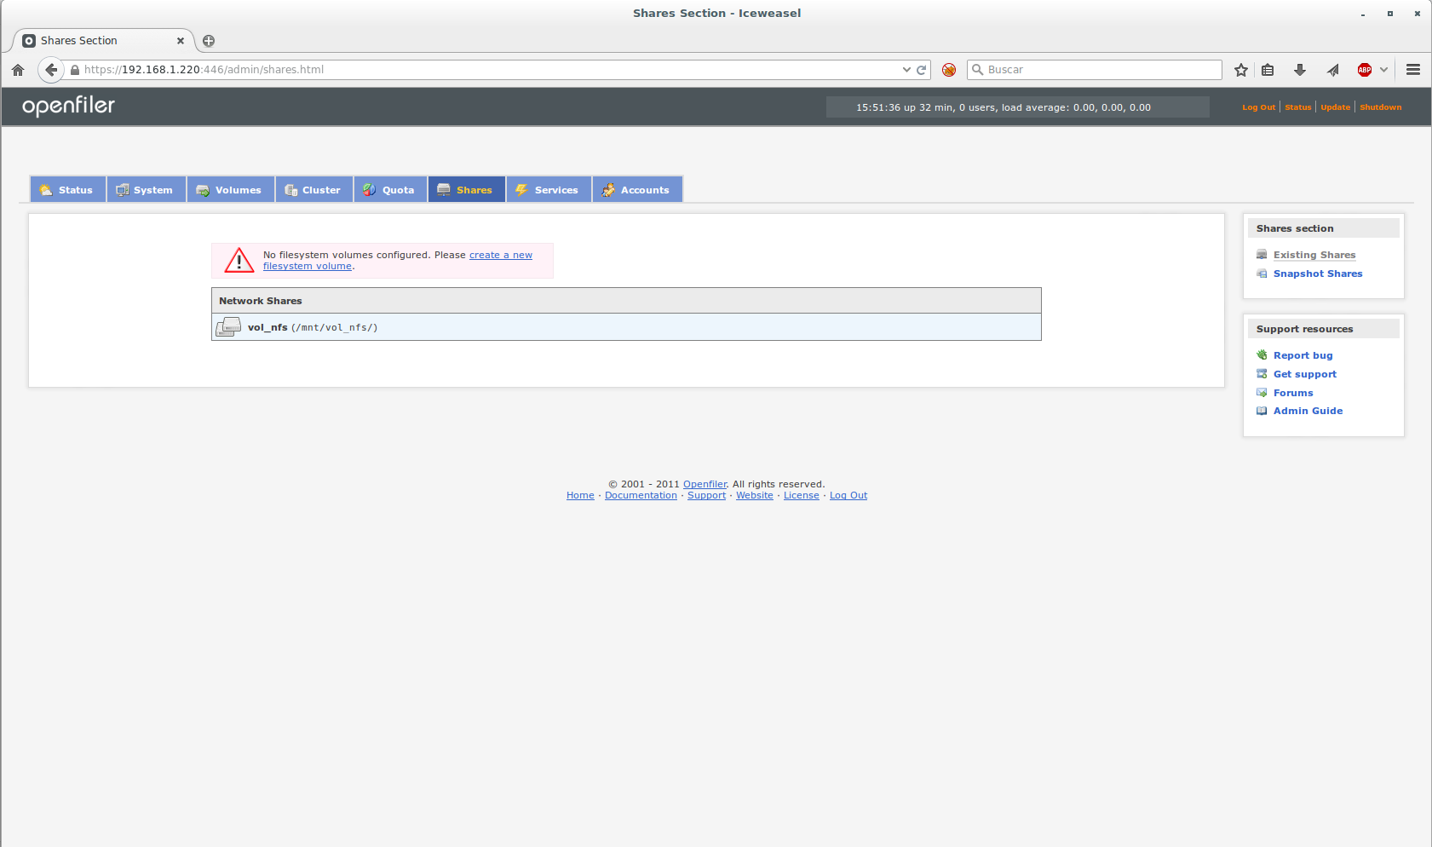Open the Admin Guide support link

click(x=1308, y=411)
